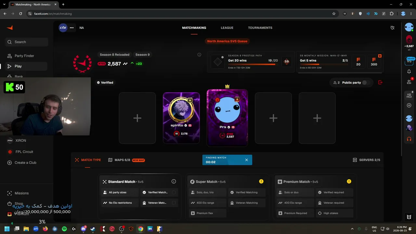Open the Maps 6/8 selector

[126, 160]
